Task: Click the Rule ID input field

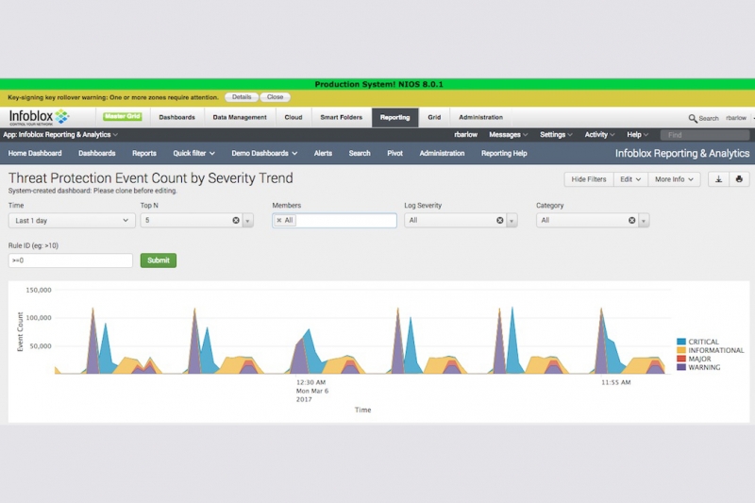Action: 70,260
